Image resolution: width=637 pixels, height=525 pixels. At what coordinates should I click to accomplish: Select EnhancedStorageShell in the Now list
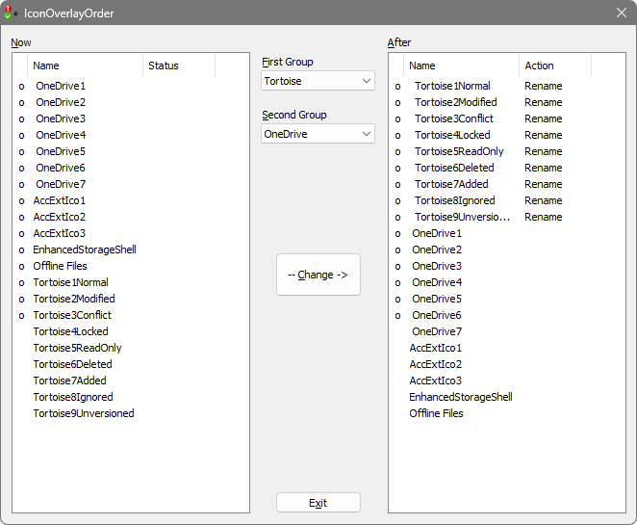(85, 249)
